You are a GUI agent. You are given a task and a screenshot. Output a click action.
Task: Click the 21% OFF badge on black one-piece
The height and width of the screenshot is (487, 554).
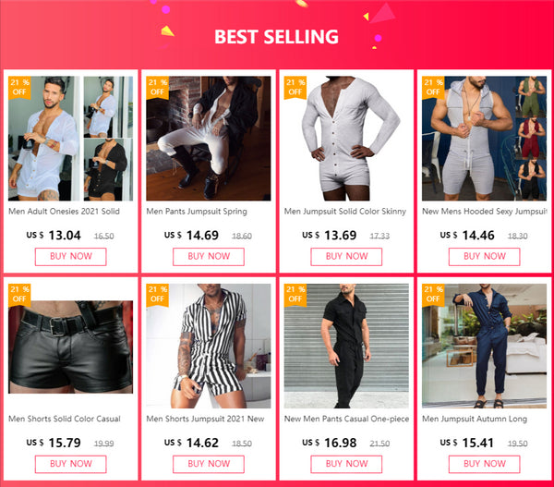coord(295,294)
